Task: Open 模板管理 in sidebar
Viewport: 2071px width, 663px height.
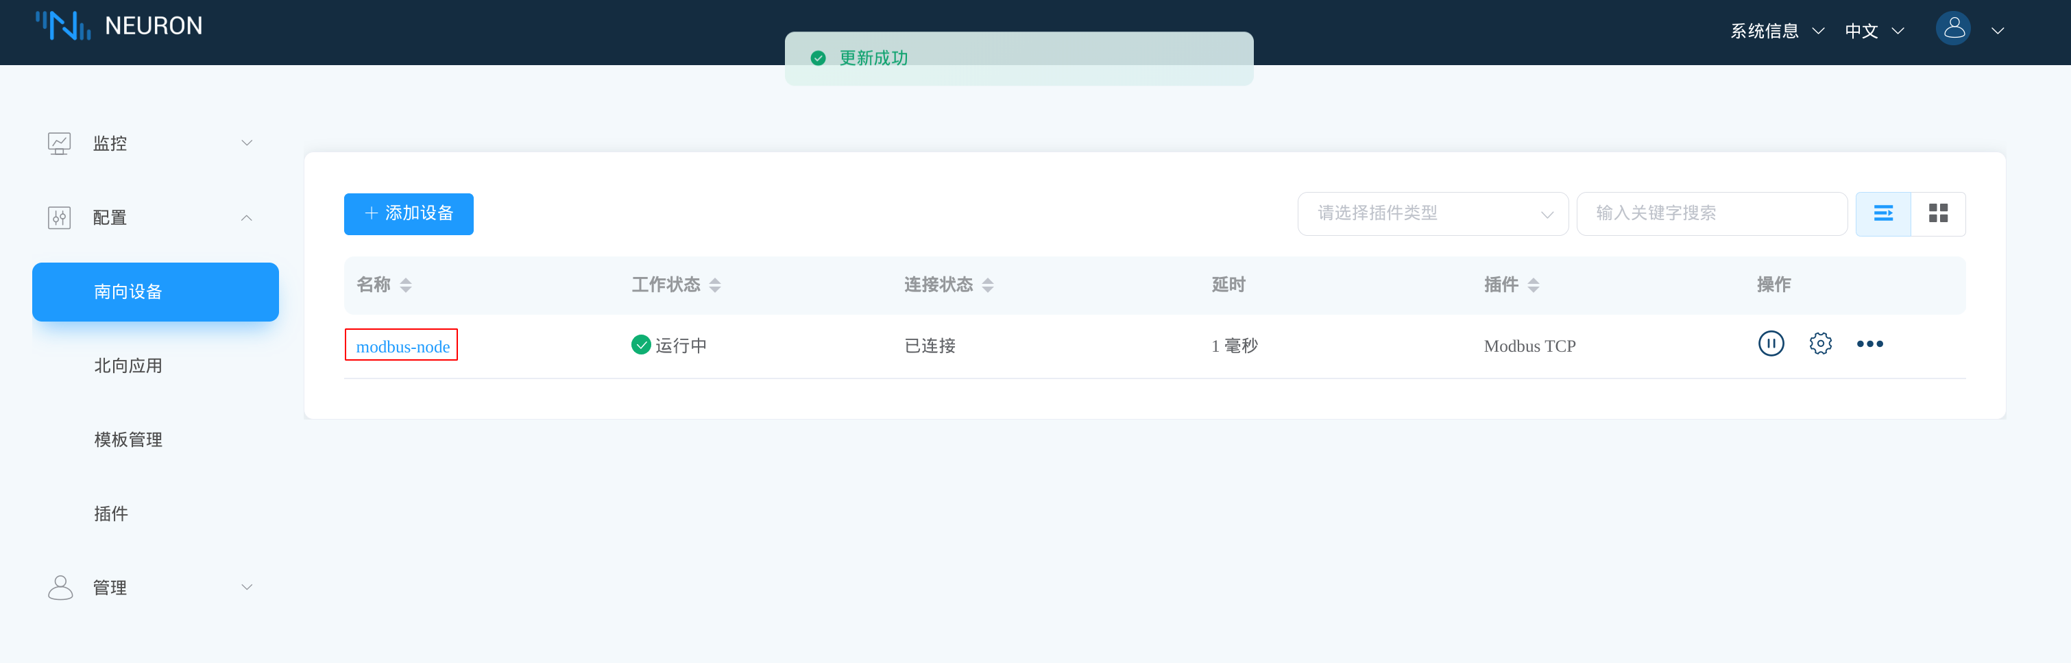Action: 129,439
